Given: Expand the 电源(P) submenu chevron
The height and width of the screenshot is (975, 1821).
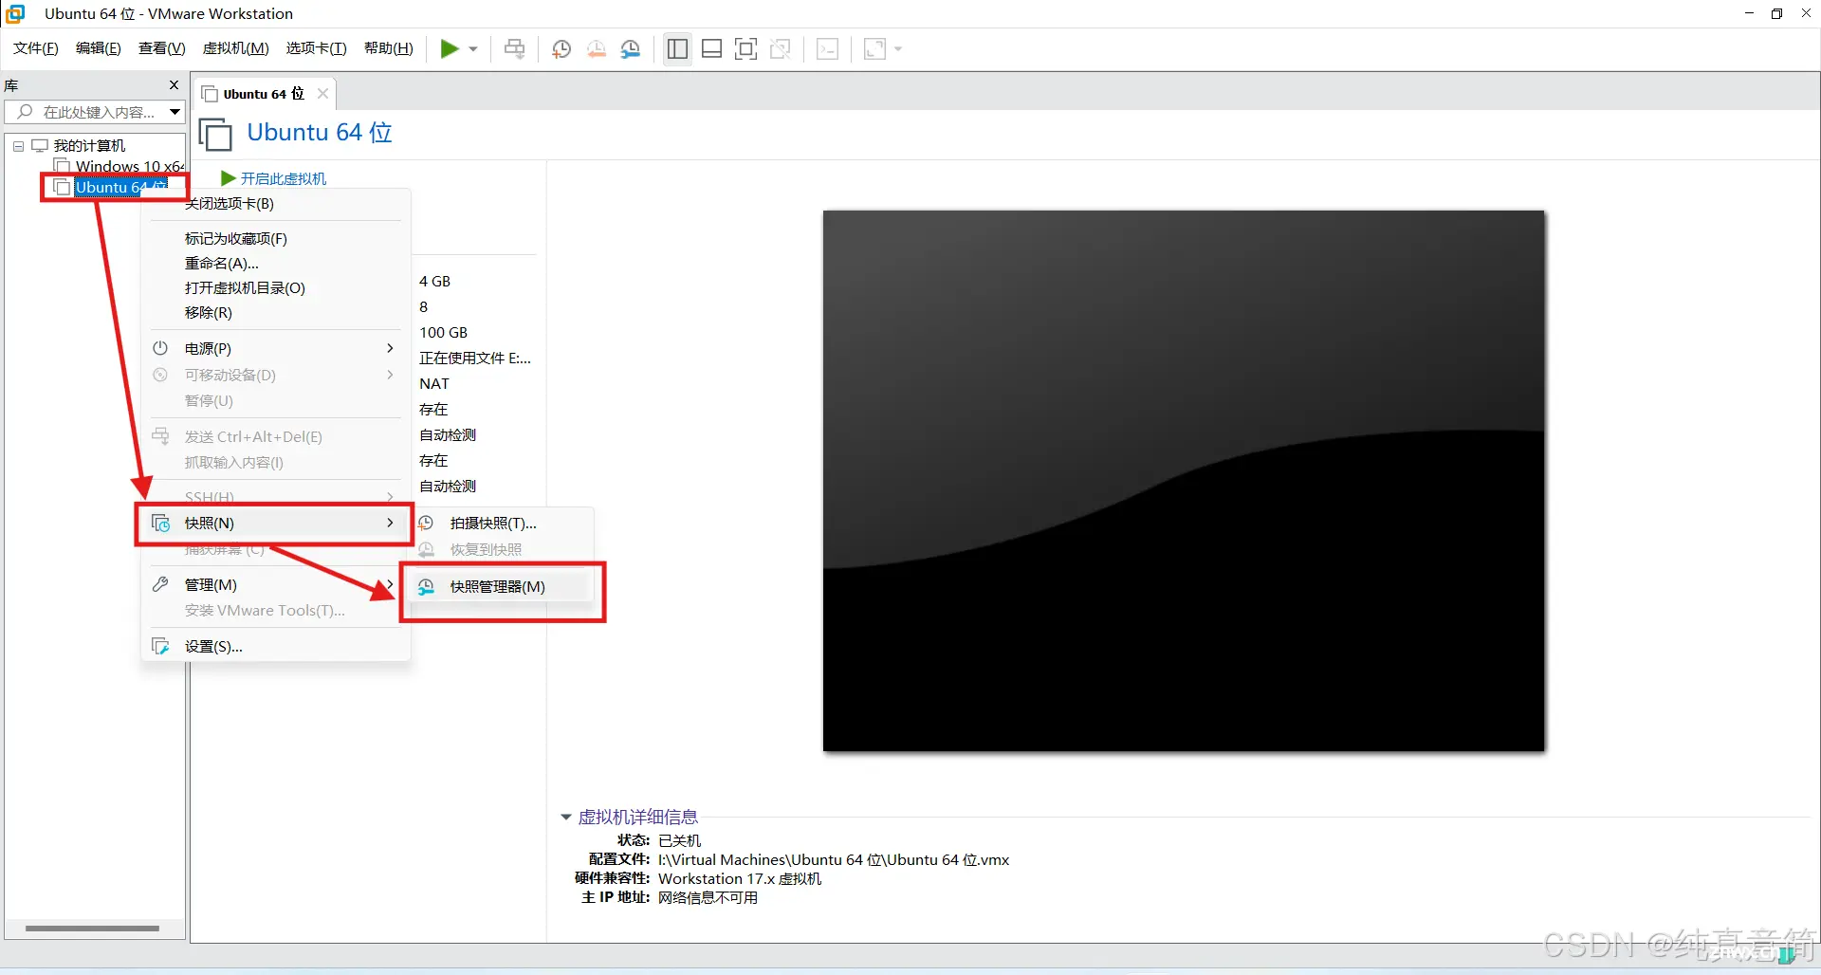Looking at the screenshot, I should pyautogui.click(x=390, y=348).
